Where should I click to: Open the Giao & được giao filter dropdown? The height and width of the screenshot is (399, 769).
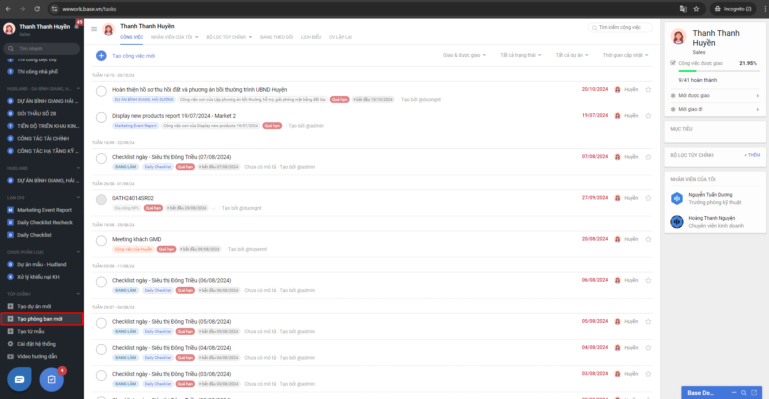point(465,55)
